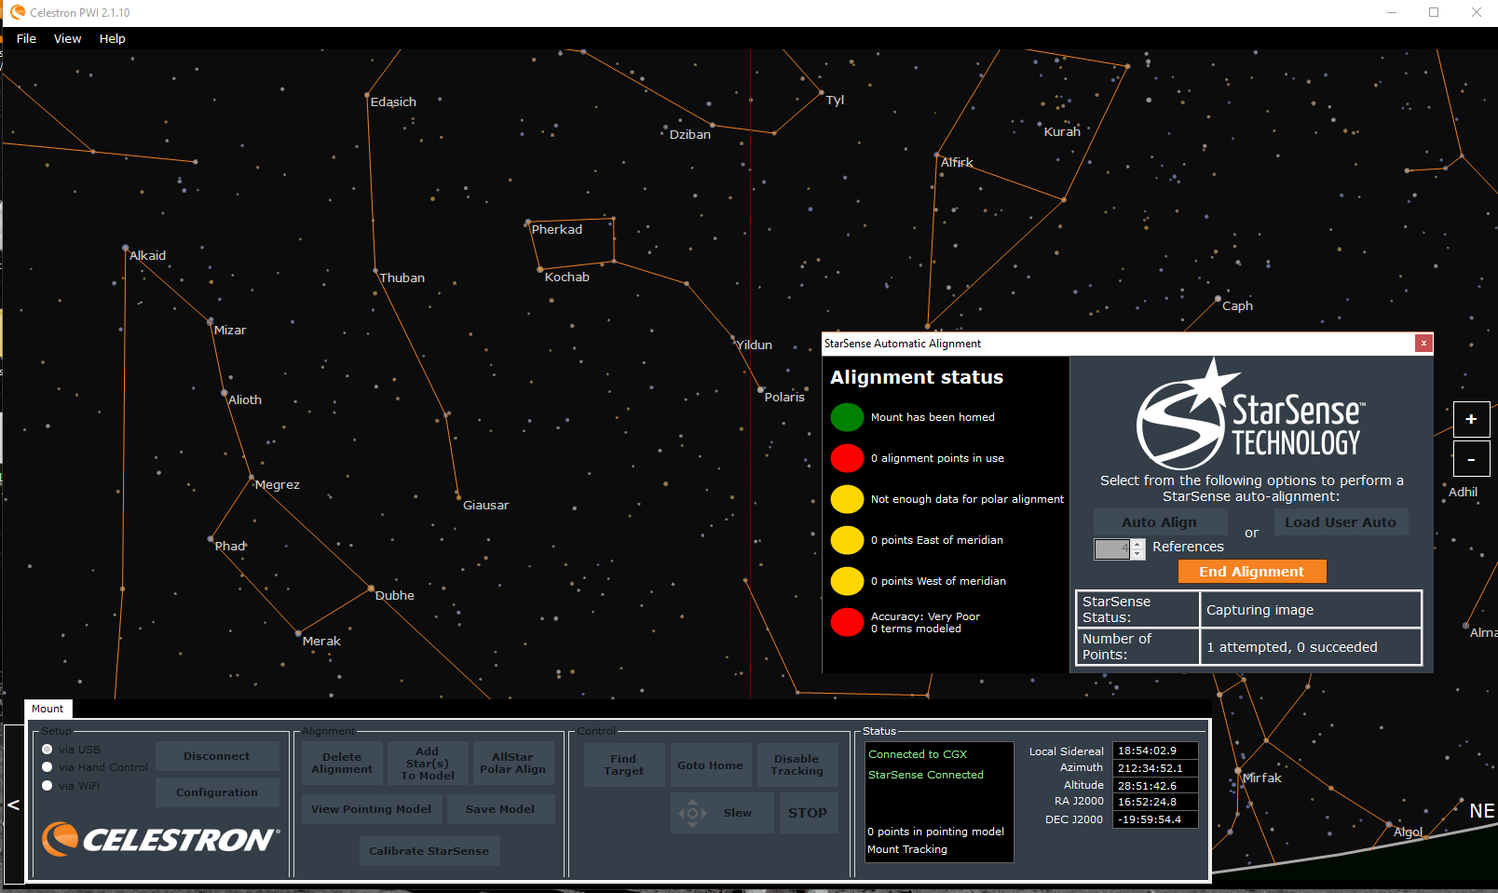Select the via Hand Control option
1498x893 pixels.
[x=48, y=767]
